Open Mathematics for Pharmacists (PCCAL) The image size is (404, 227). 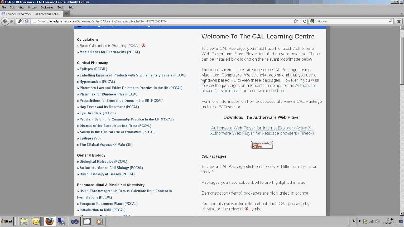110,52
